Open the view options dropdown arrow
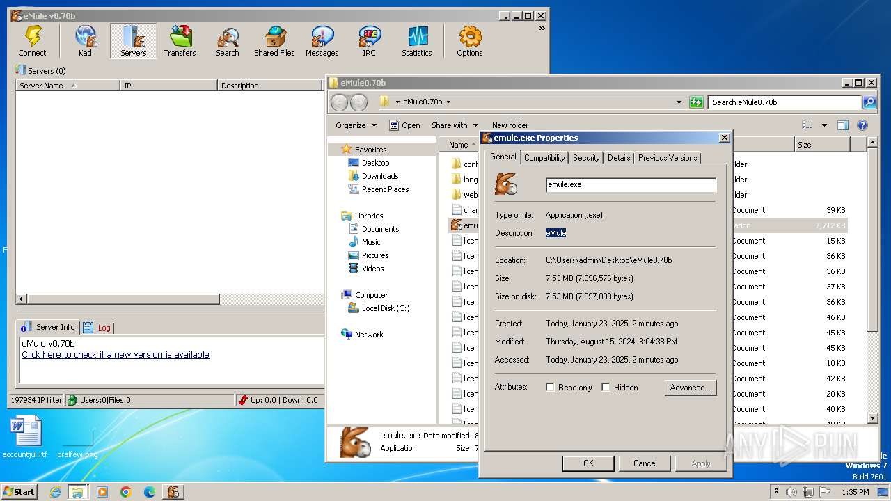Image resolution: width=891 pixels, height=501 pixels. click(824, 125)
